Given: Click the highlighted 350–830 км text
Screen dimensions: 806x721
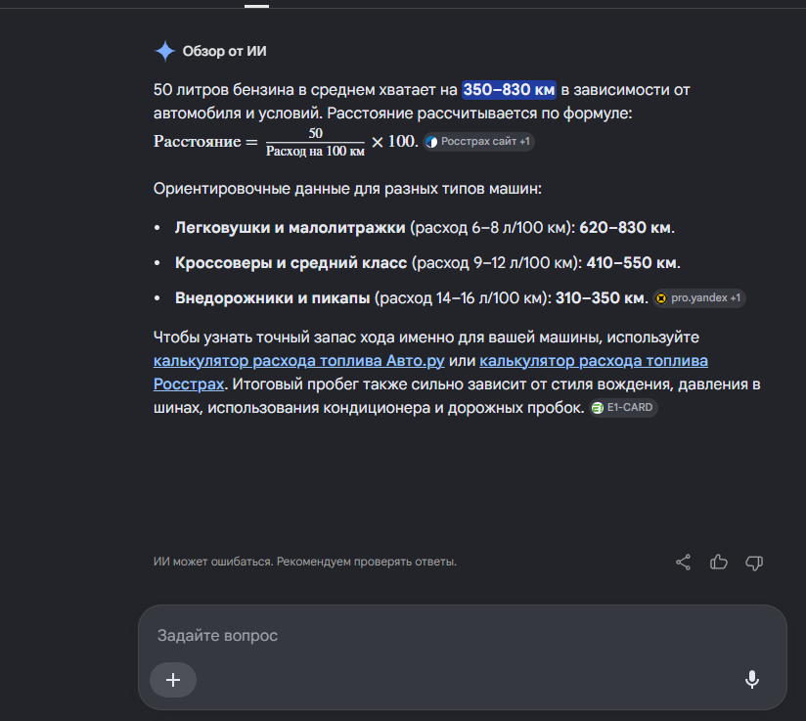Looking at the screenshot, I should (x=509, y=90).
